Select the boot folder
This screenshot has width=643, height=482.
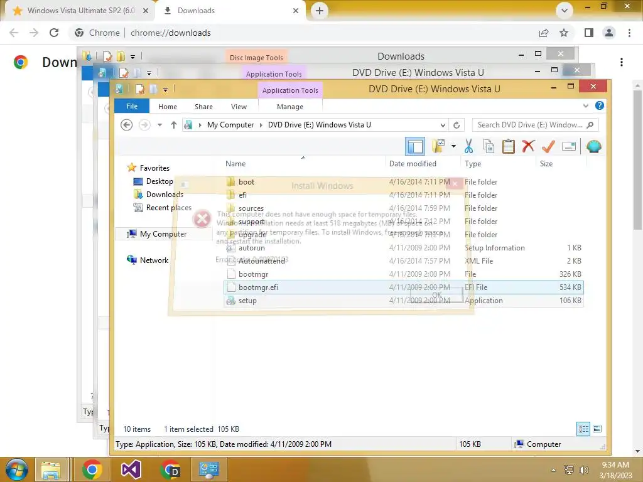(246, 181)
